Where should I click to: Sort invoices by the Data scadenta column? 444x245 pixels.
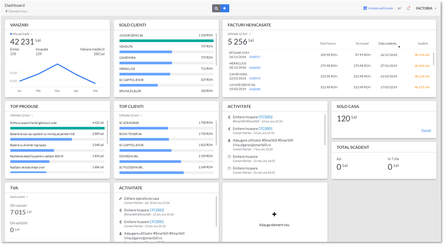click(x=387, y=43)
